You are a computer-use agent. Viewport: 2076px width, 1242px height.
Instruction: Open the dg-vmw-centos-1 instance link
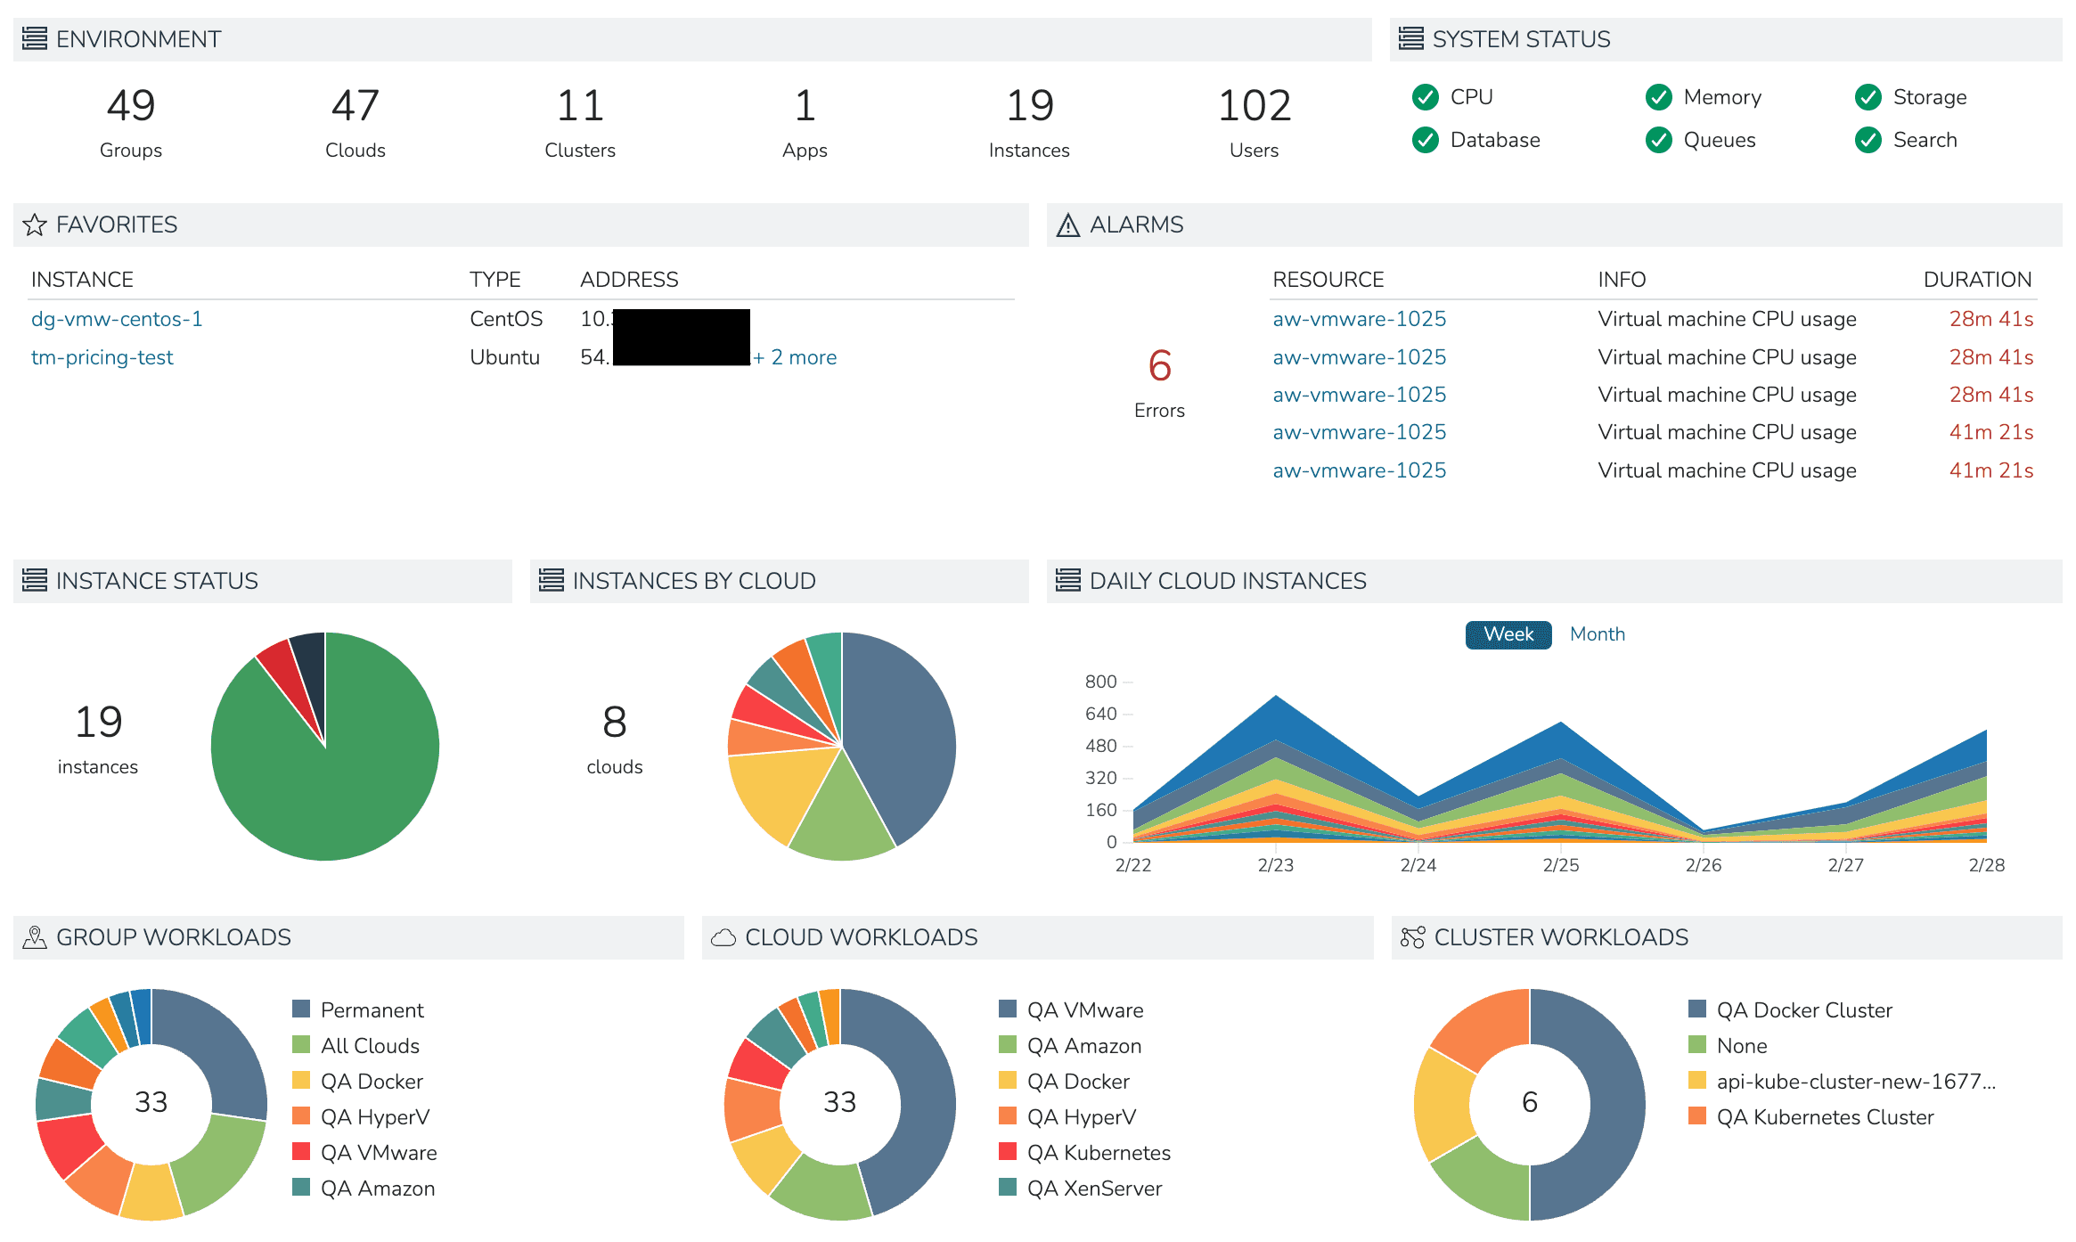click(x=117, y=318)
